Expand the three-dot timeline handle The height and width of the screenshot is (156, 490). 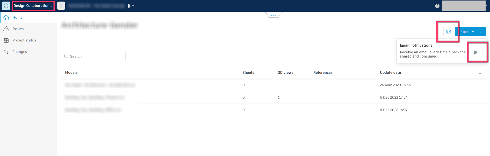pyautogui.click(x=274, y=15)
